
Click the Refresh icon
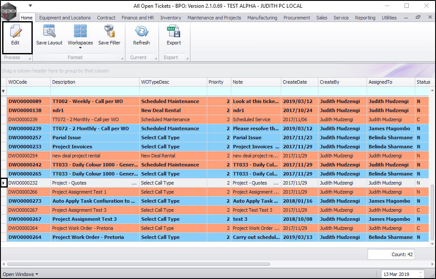click(141, 31)
